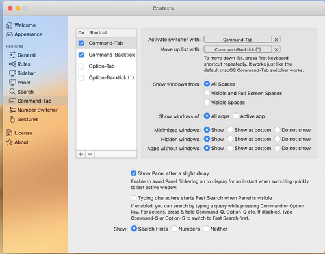The height and width of the screenshot is (254, 325).
Task: Click the Move up list Command-Backtick field
Action: tap(238, 49)
